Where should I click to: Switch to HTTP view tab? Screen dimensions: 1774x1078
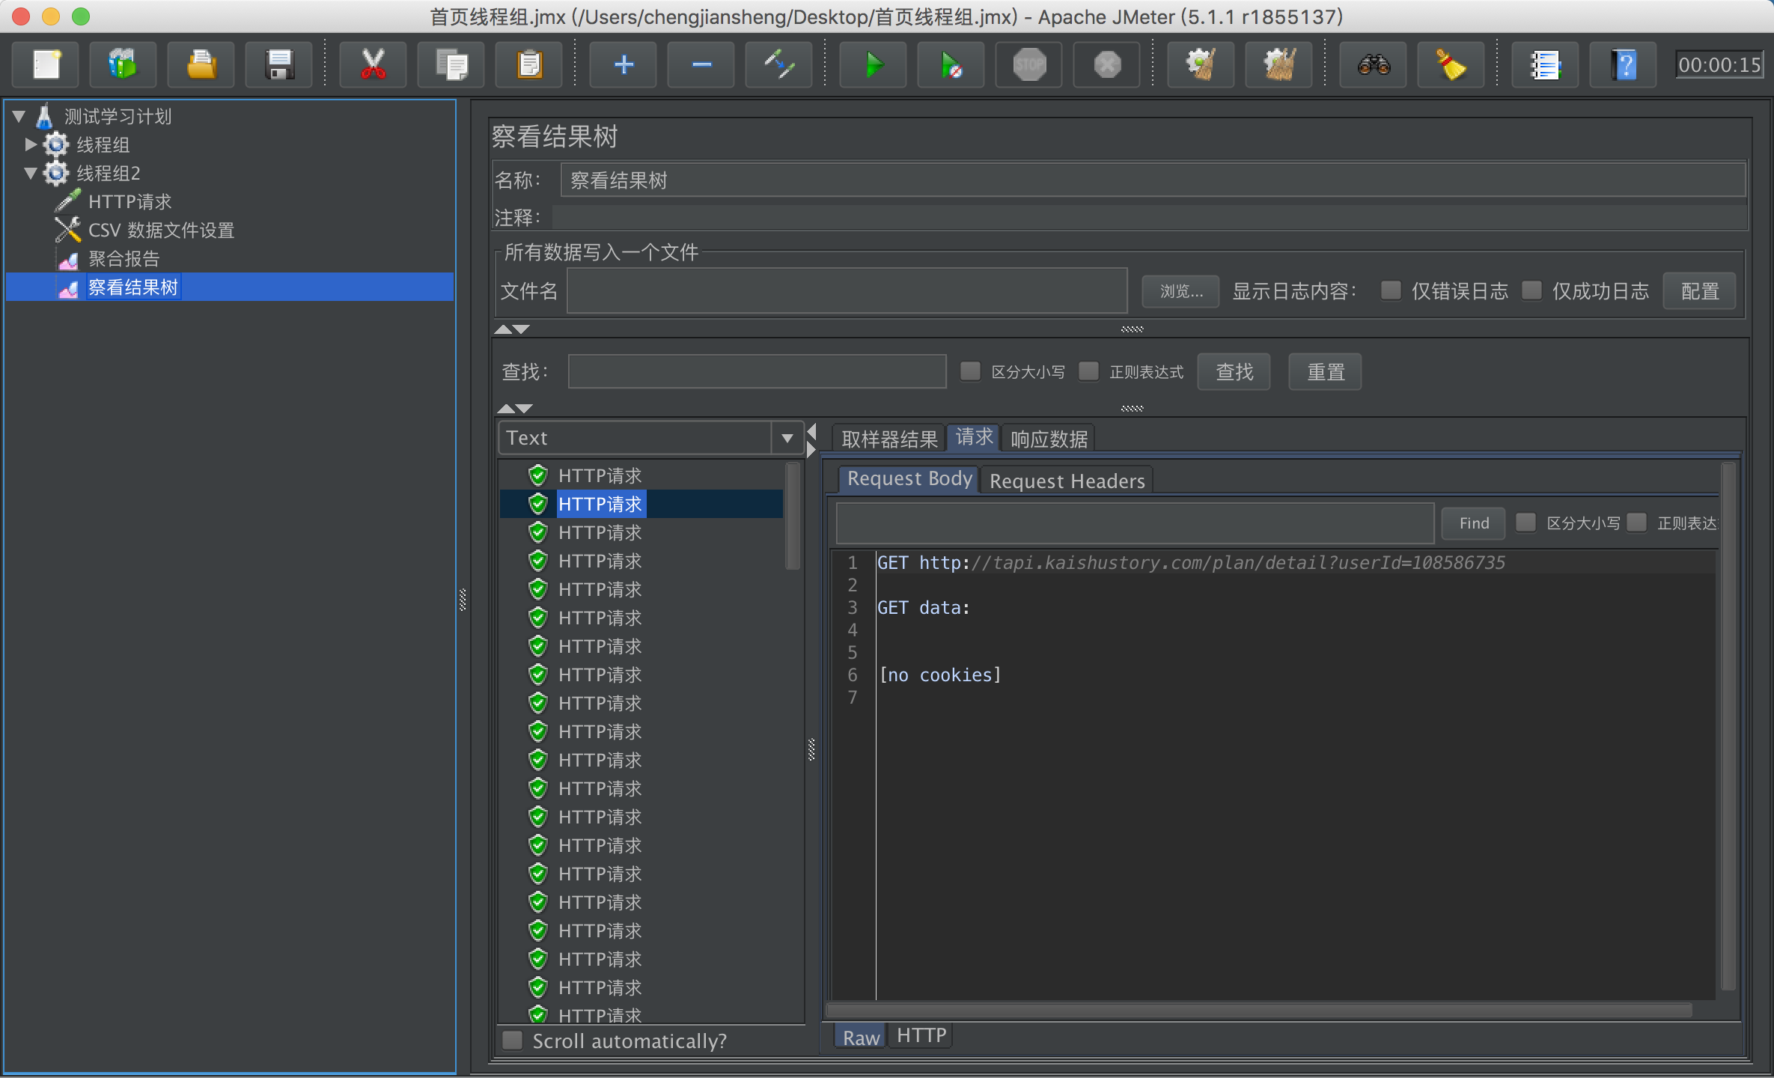pyautogui.click(x=921, y=1036)
